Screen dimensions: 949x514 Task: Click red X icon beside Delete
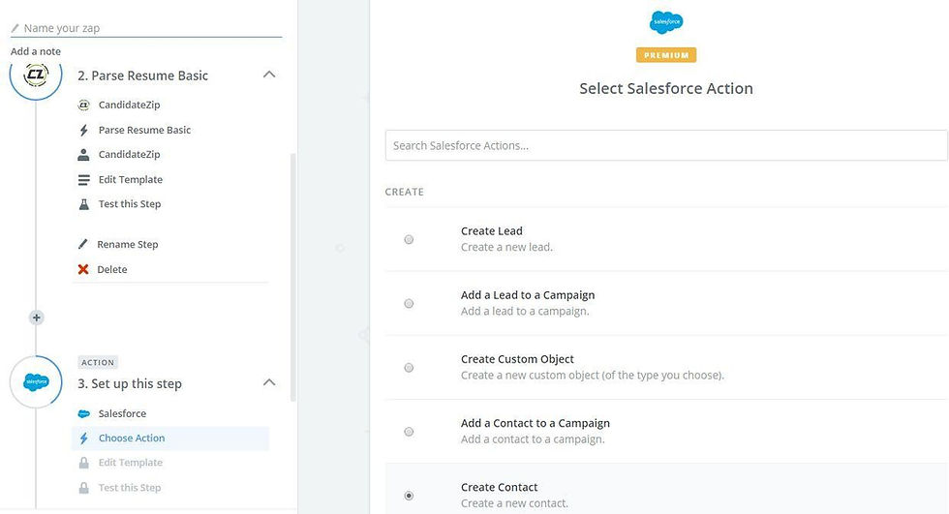[x=83, y=269]
